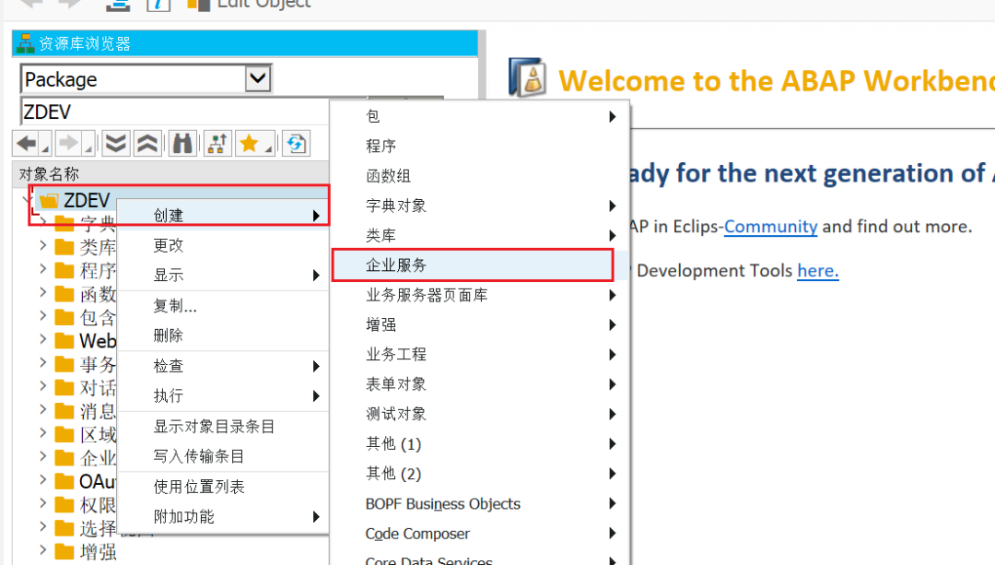The height and width of the screenshot is (565, 995).
Task: Open the 附加功能 context submenu
Action: point(223,516)
